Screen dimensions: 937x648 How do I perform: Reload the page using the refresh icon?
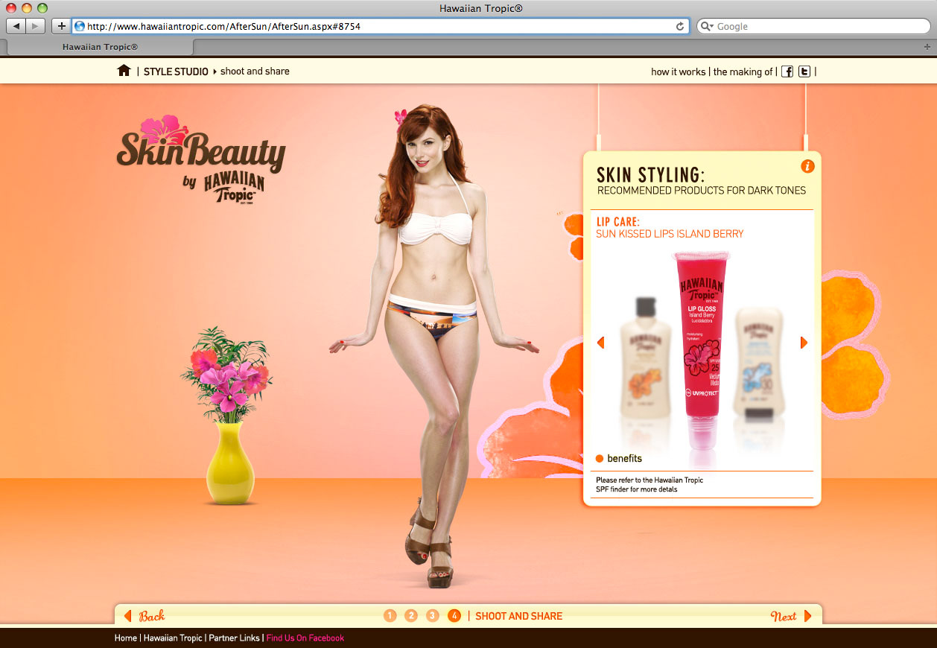pos(680,26)
